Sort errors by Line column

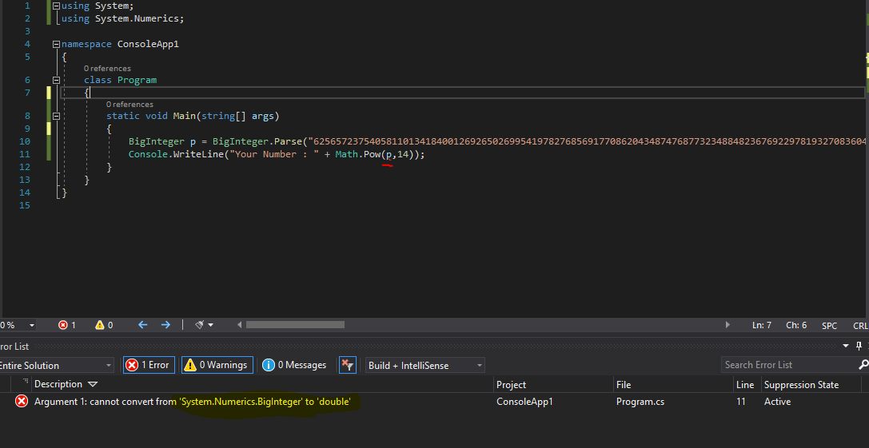(745, 384)
